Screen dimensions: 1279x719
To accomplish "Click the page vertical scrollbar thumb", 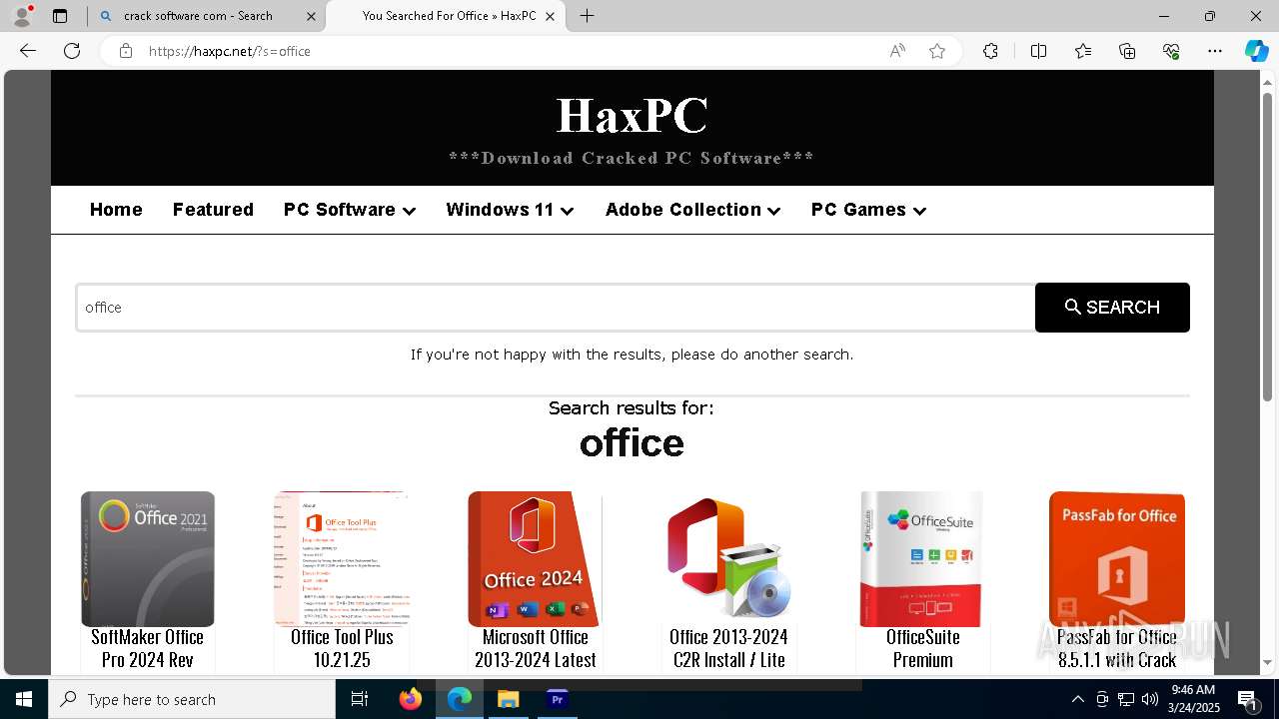I will pos(1267,247).
